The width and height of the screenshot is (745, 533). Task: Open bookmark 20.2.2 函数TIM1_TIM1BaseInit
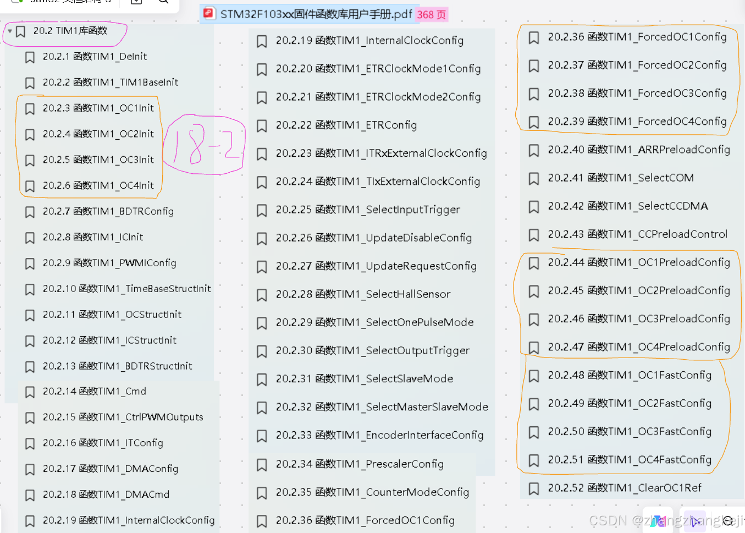[111, 83]
